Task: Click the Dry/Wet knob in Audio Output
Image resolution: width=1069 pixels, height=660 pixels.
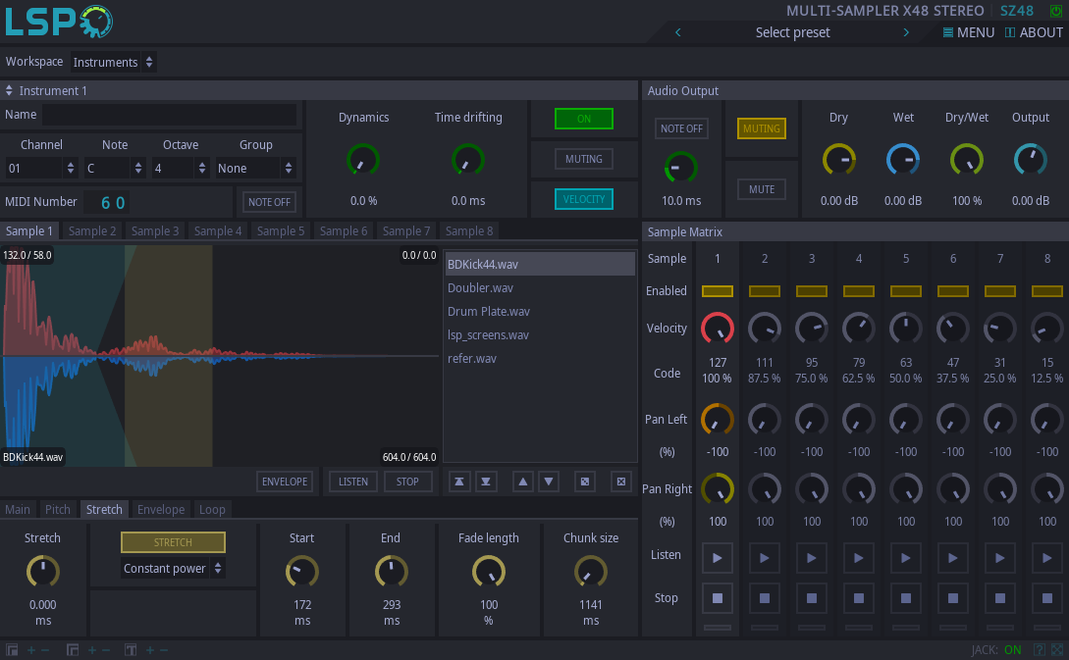Action: click(x=967, y=159)
